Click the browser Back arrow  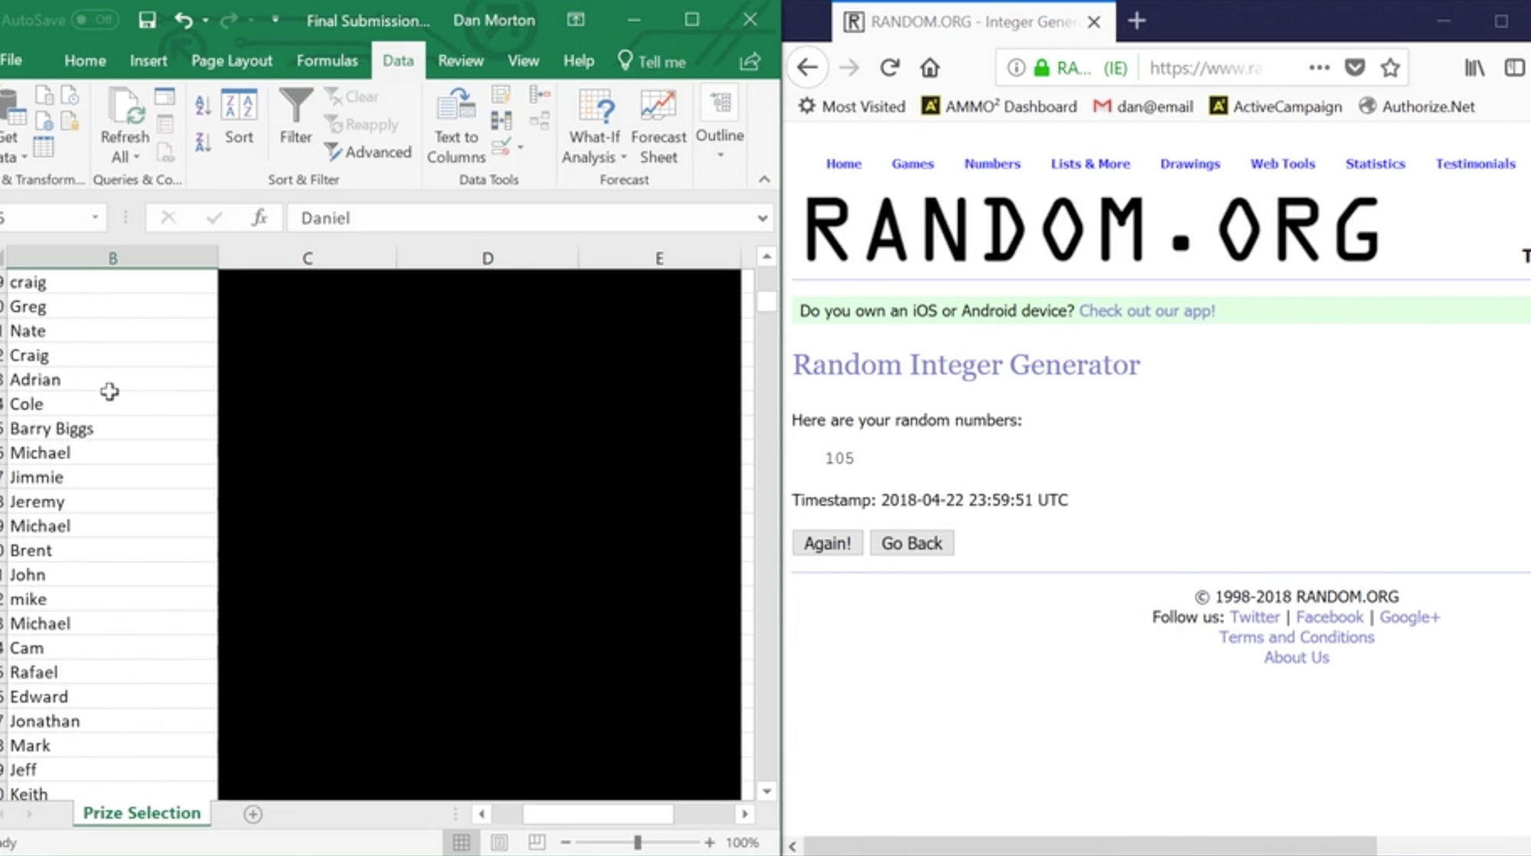(808, 67)
